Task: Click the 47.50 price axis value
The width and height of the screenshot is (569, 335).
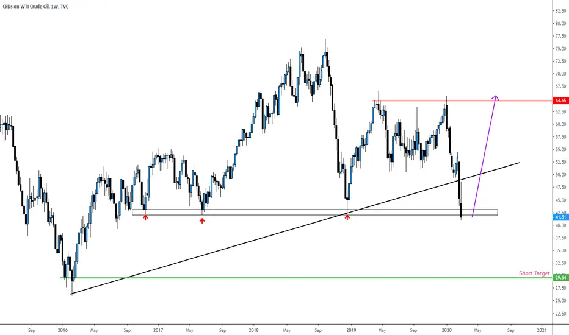Action: pos(560,188)
